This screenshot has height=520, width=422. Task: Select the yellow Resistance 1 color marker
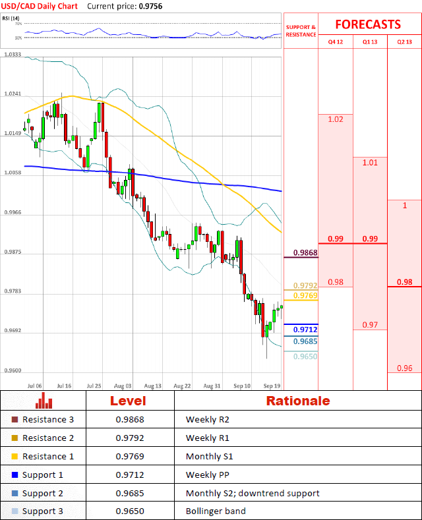15,457
